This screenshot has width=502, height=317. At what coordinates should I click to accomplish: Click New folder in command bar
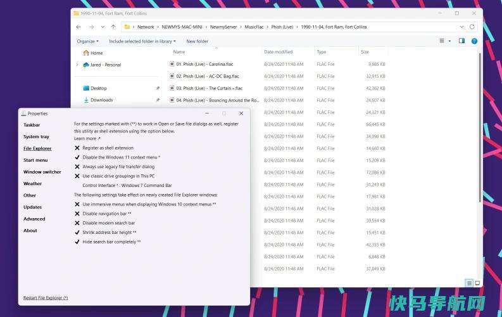click(x=198, y=41)
